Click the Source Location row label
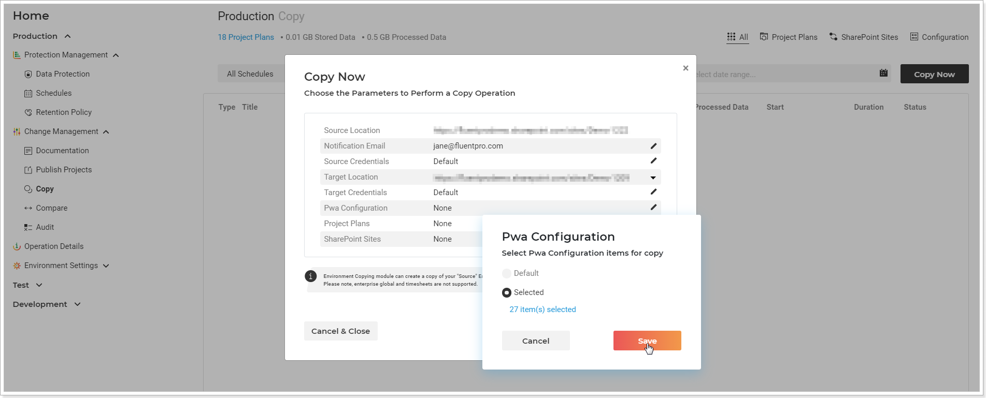Viewport: 986px width, 398px height. [352, 130]
